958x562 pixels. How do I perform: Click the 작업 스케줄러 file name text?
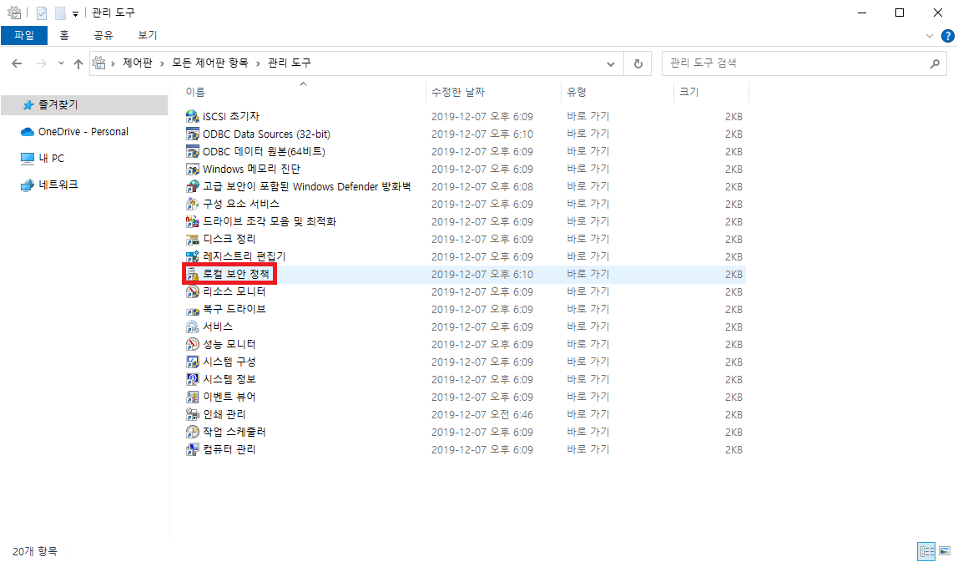[x=234, y=432]
